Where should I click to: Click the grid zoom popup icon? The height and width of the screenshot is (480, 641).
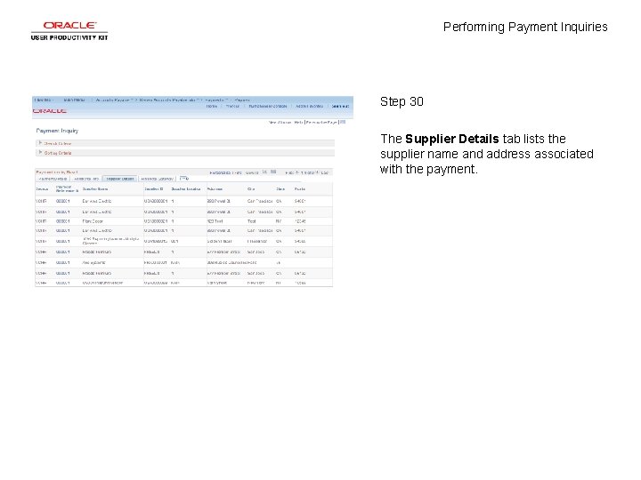(264, 172)
